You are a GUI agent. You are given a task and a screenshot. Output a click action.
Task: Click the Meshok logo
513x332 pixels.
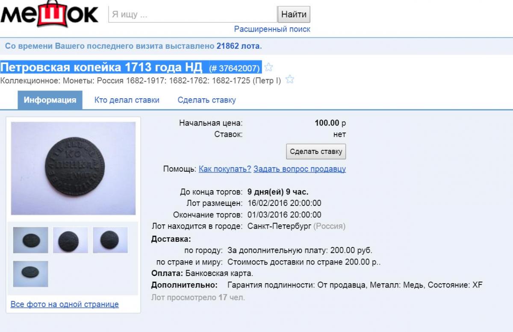point(49,15)
